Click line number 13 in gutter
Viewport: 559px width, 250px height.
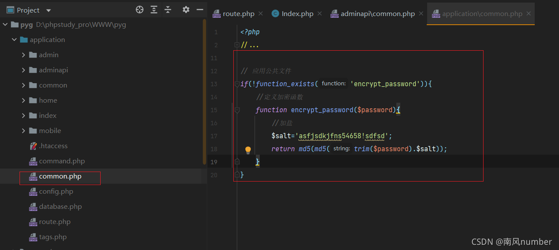[213, 84]
